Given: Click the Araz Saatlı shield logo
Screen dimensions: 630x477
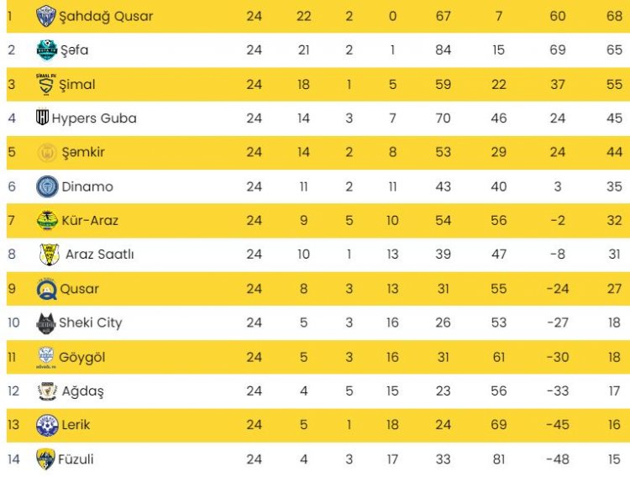Looking at the screenshot, I should pos(50,254).
